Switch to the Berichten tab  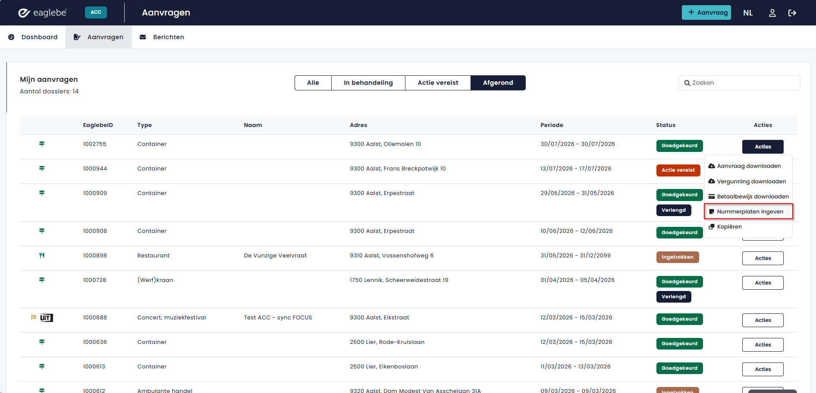click(x=162, y=37)
